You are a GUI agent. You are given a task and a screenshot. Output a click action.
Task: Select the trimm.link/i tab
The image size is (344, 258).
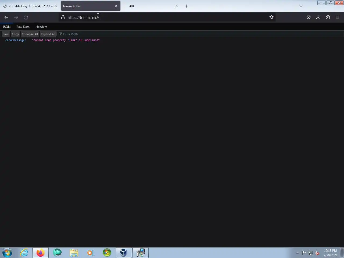click(x=91, y=6)
